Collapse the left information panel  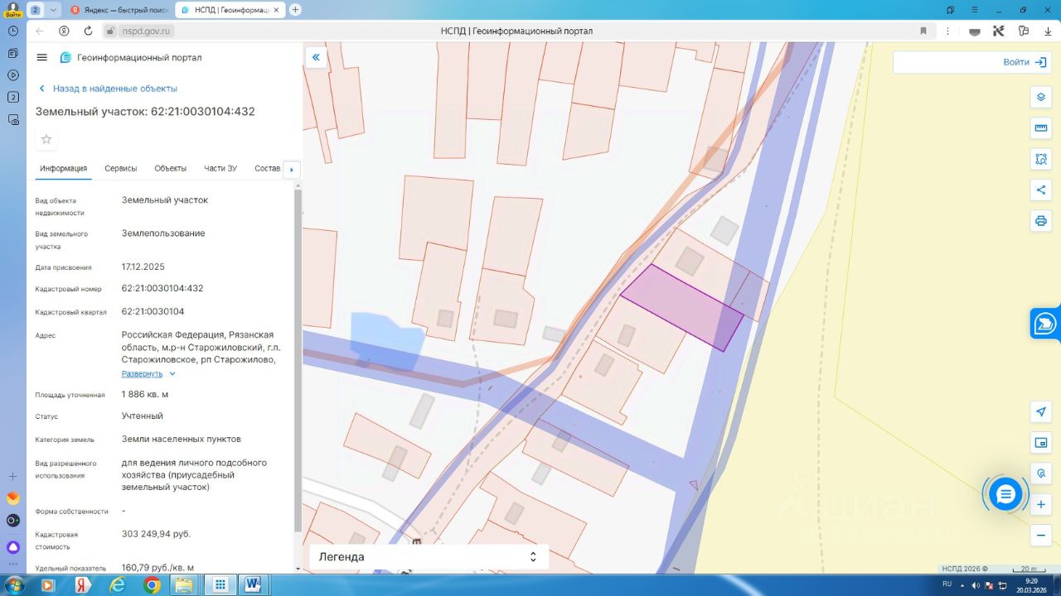[316, 57]
